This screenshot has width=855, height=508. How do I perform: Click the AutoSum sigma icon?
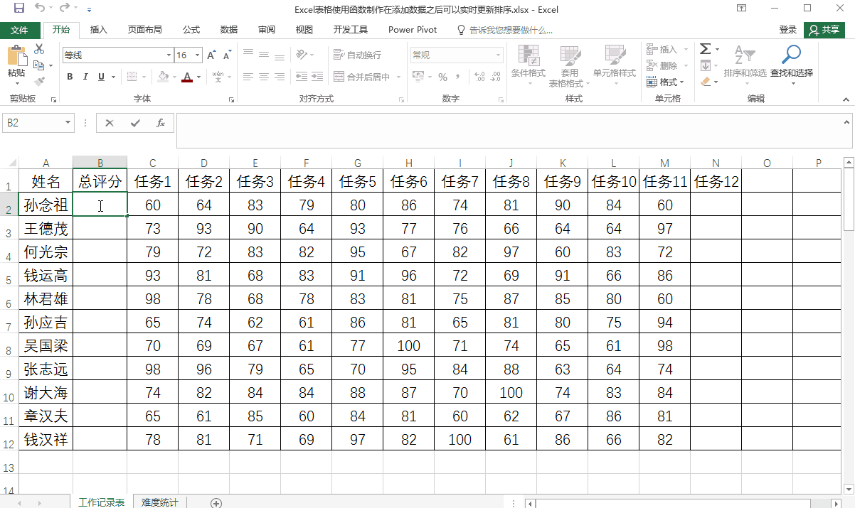point(705,49)
